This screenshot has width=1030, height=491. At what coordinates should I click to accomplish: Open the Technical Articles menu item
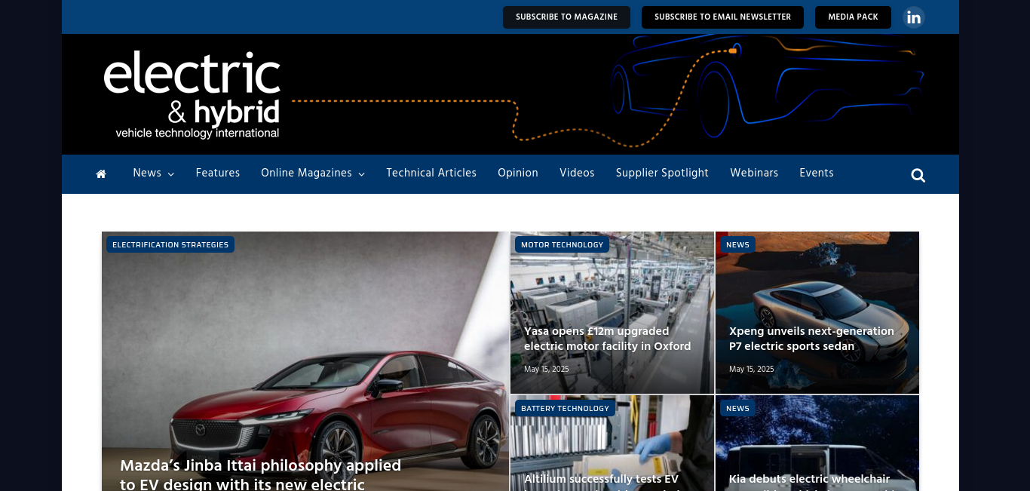point(431,173)
